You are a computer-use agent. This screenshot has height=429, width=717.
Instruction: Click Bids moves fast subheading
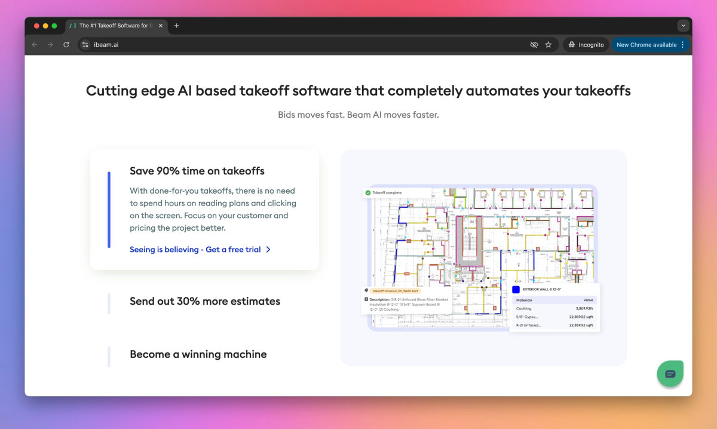[x=358, y=114]
